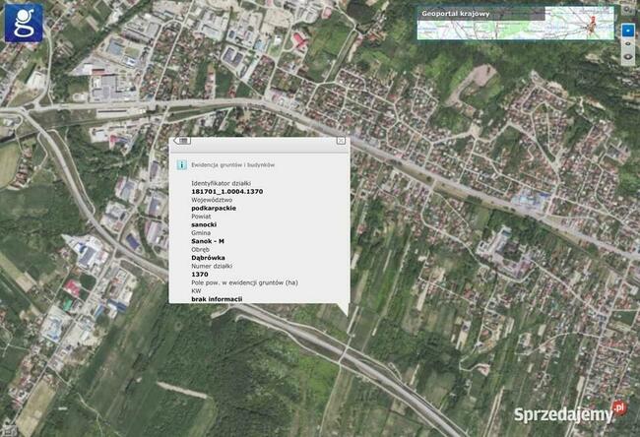The width and height of the screenshot is (640, 437).
Task: Click the Geoportal "g" logo
Action: click(24, 23)
